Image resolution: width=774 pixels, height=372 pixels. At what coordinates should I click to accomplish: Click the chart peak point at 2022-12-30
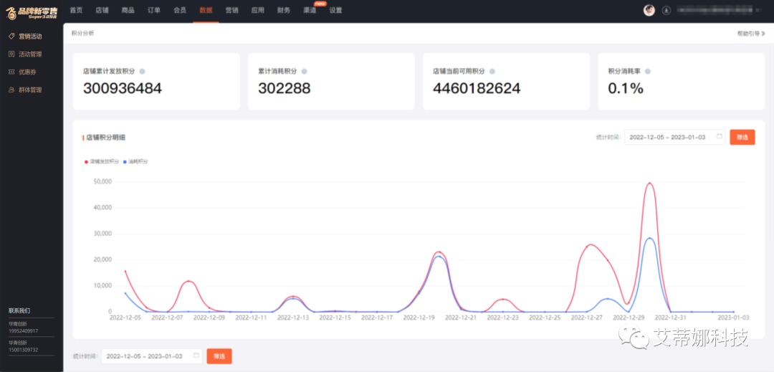[x=649, y=183]
